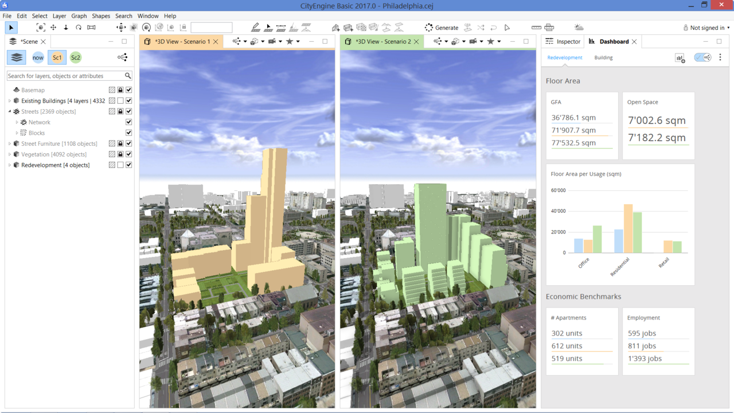Open the layers stack view icon

(17, 57)
